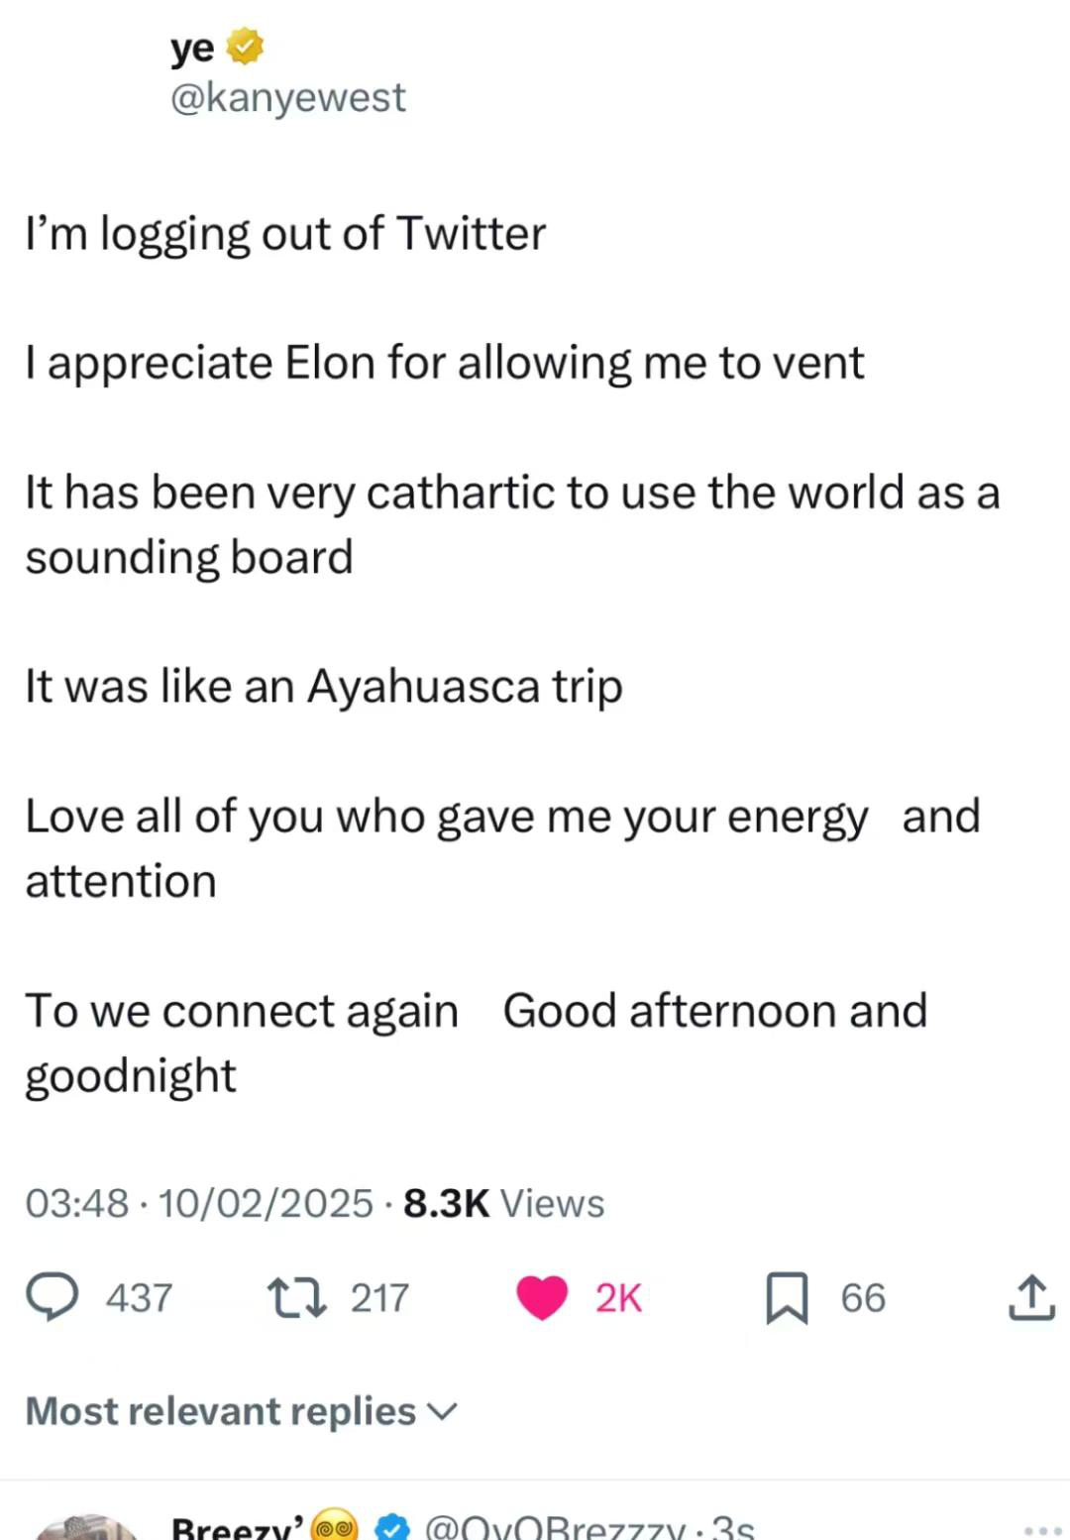Viewport: 1070px width, 1540px height.
Task: View the 437 replies count
Action: click(x=139, y=1298)
